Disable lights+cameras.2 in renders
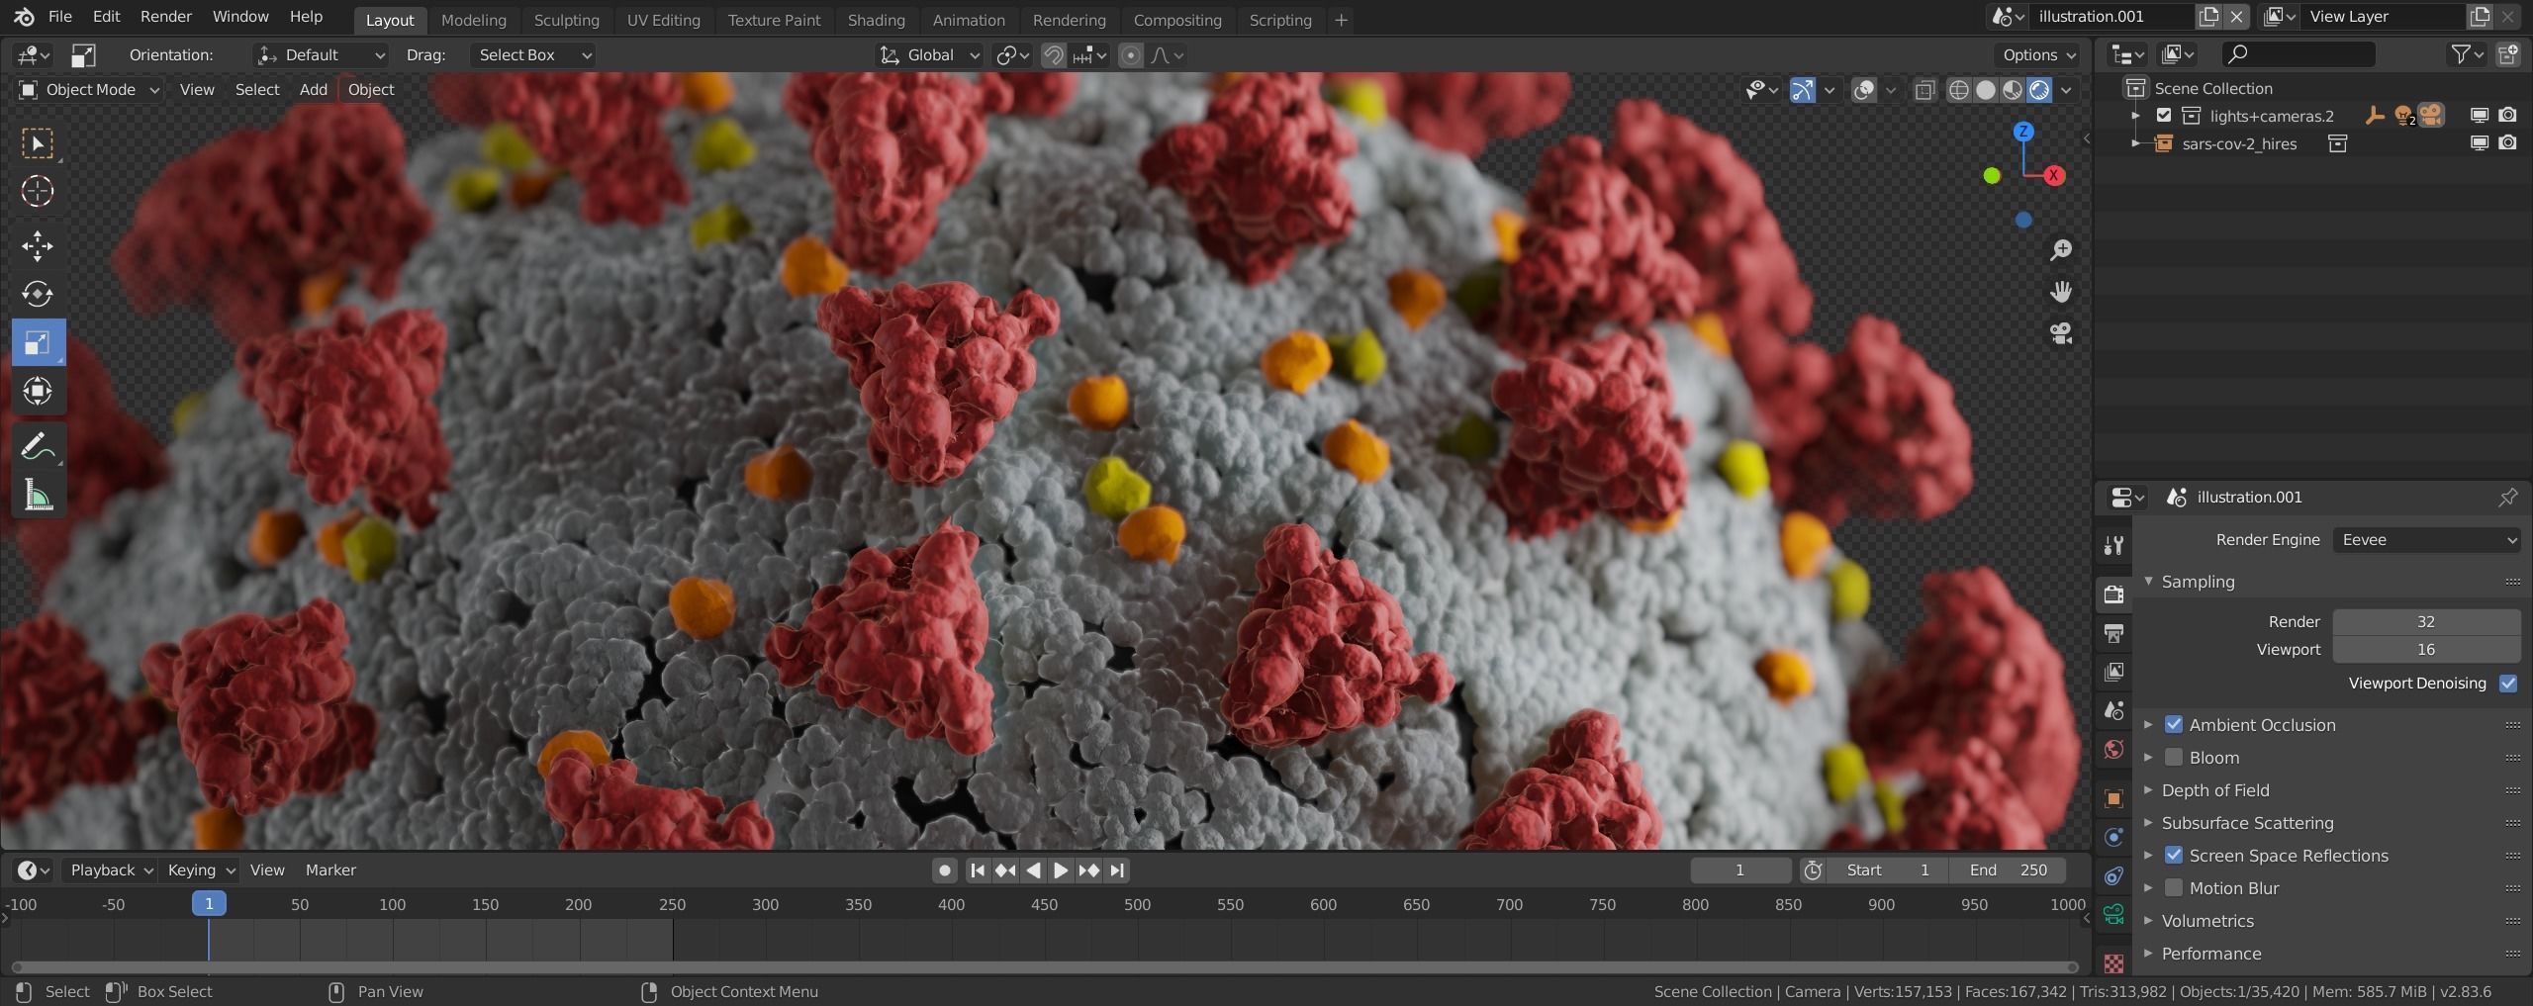 (x=2507, y=116)
